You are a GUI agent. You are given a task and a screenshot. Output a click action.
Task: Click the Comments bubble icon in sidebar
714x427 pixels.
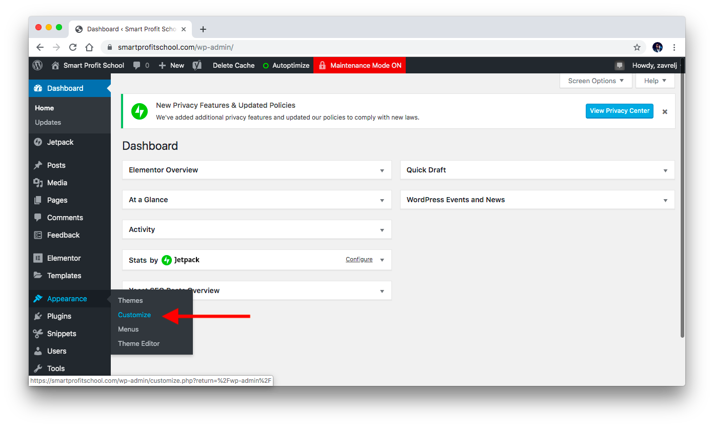(x=38, y=218)
